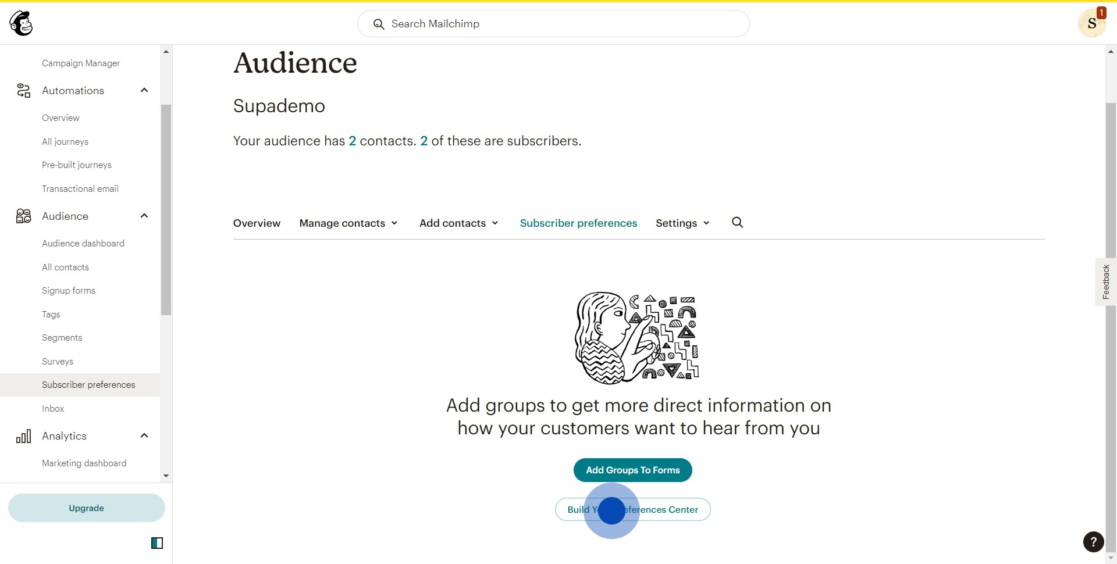This screenshot has width=1117, height=564.
Task: Click the Upgrade button
Action: (86, 508)
